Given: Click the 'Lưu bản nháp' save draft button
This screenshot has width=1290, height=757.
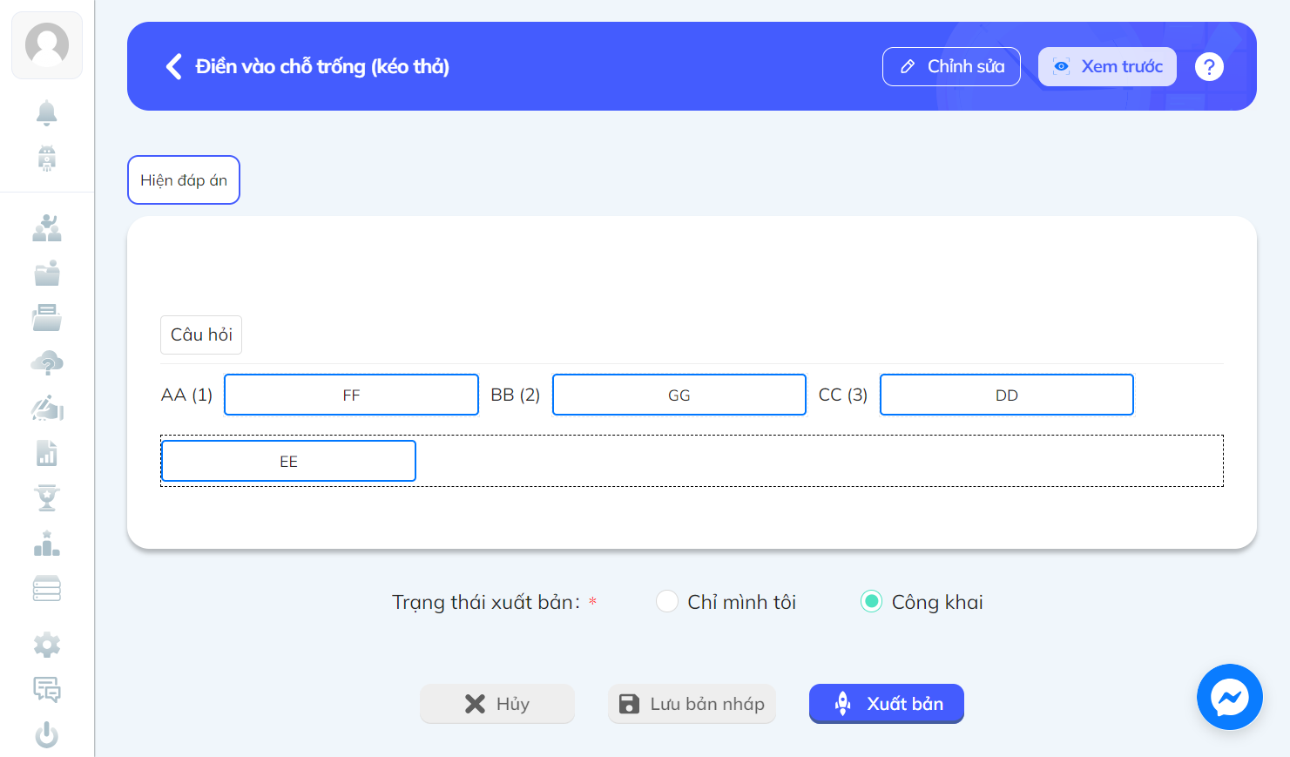Looking at the screenshot, I should click(x=692, y=704).
